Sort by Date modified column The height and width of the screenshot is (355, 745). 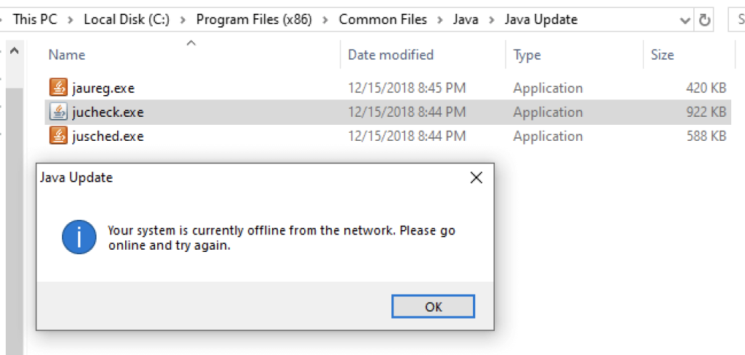click(391, 54)
